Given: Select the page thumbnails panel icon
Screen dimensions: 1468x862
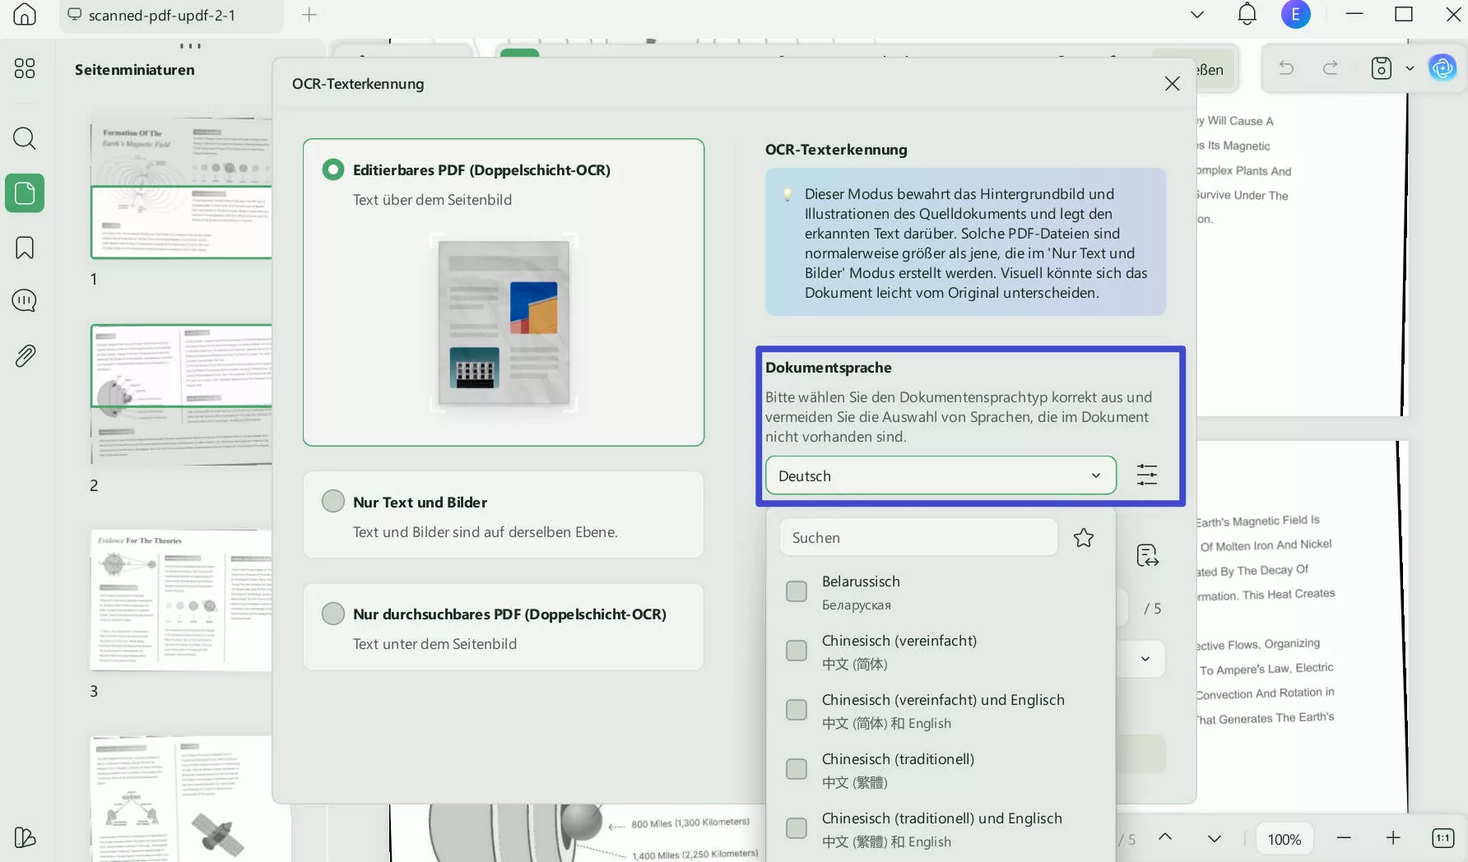Looking at the screenshot, I should coord(25,193).
